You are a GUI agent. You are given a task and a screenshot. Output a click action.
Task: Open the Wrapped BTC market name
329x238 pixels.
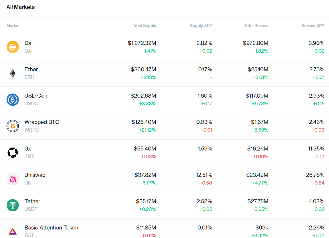pyautogui.click(x=42, y=122)
